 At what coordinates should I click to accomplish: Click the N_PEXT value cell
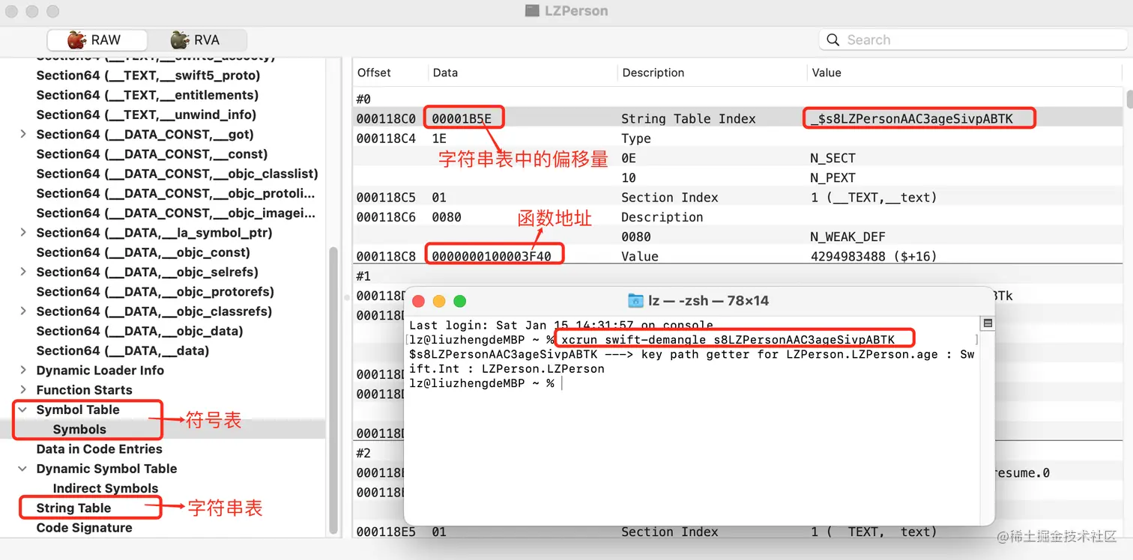tap(833, 177)
